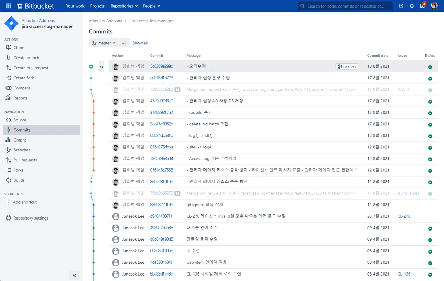Click inside the search bar for code and commits
This screenshot has height=281, width=444.
[x=345, y=6]
